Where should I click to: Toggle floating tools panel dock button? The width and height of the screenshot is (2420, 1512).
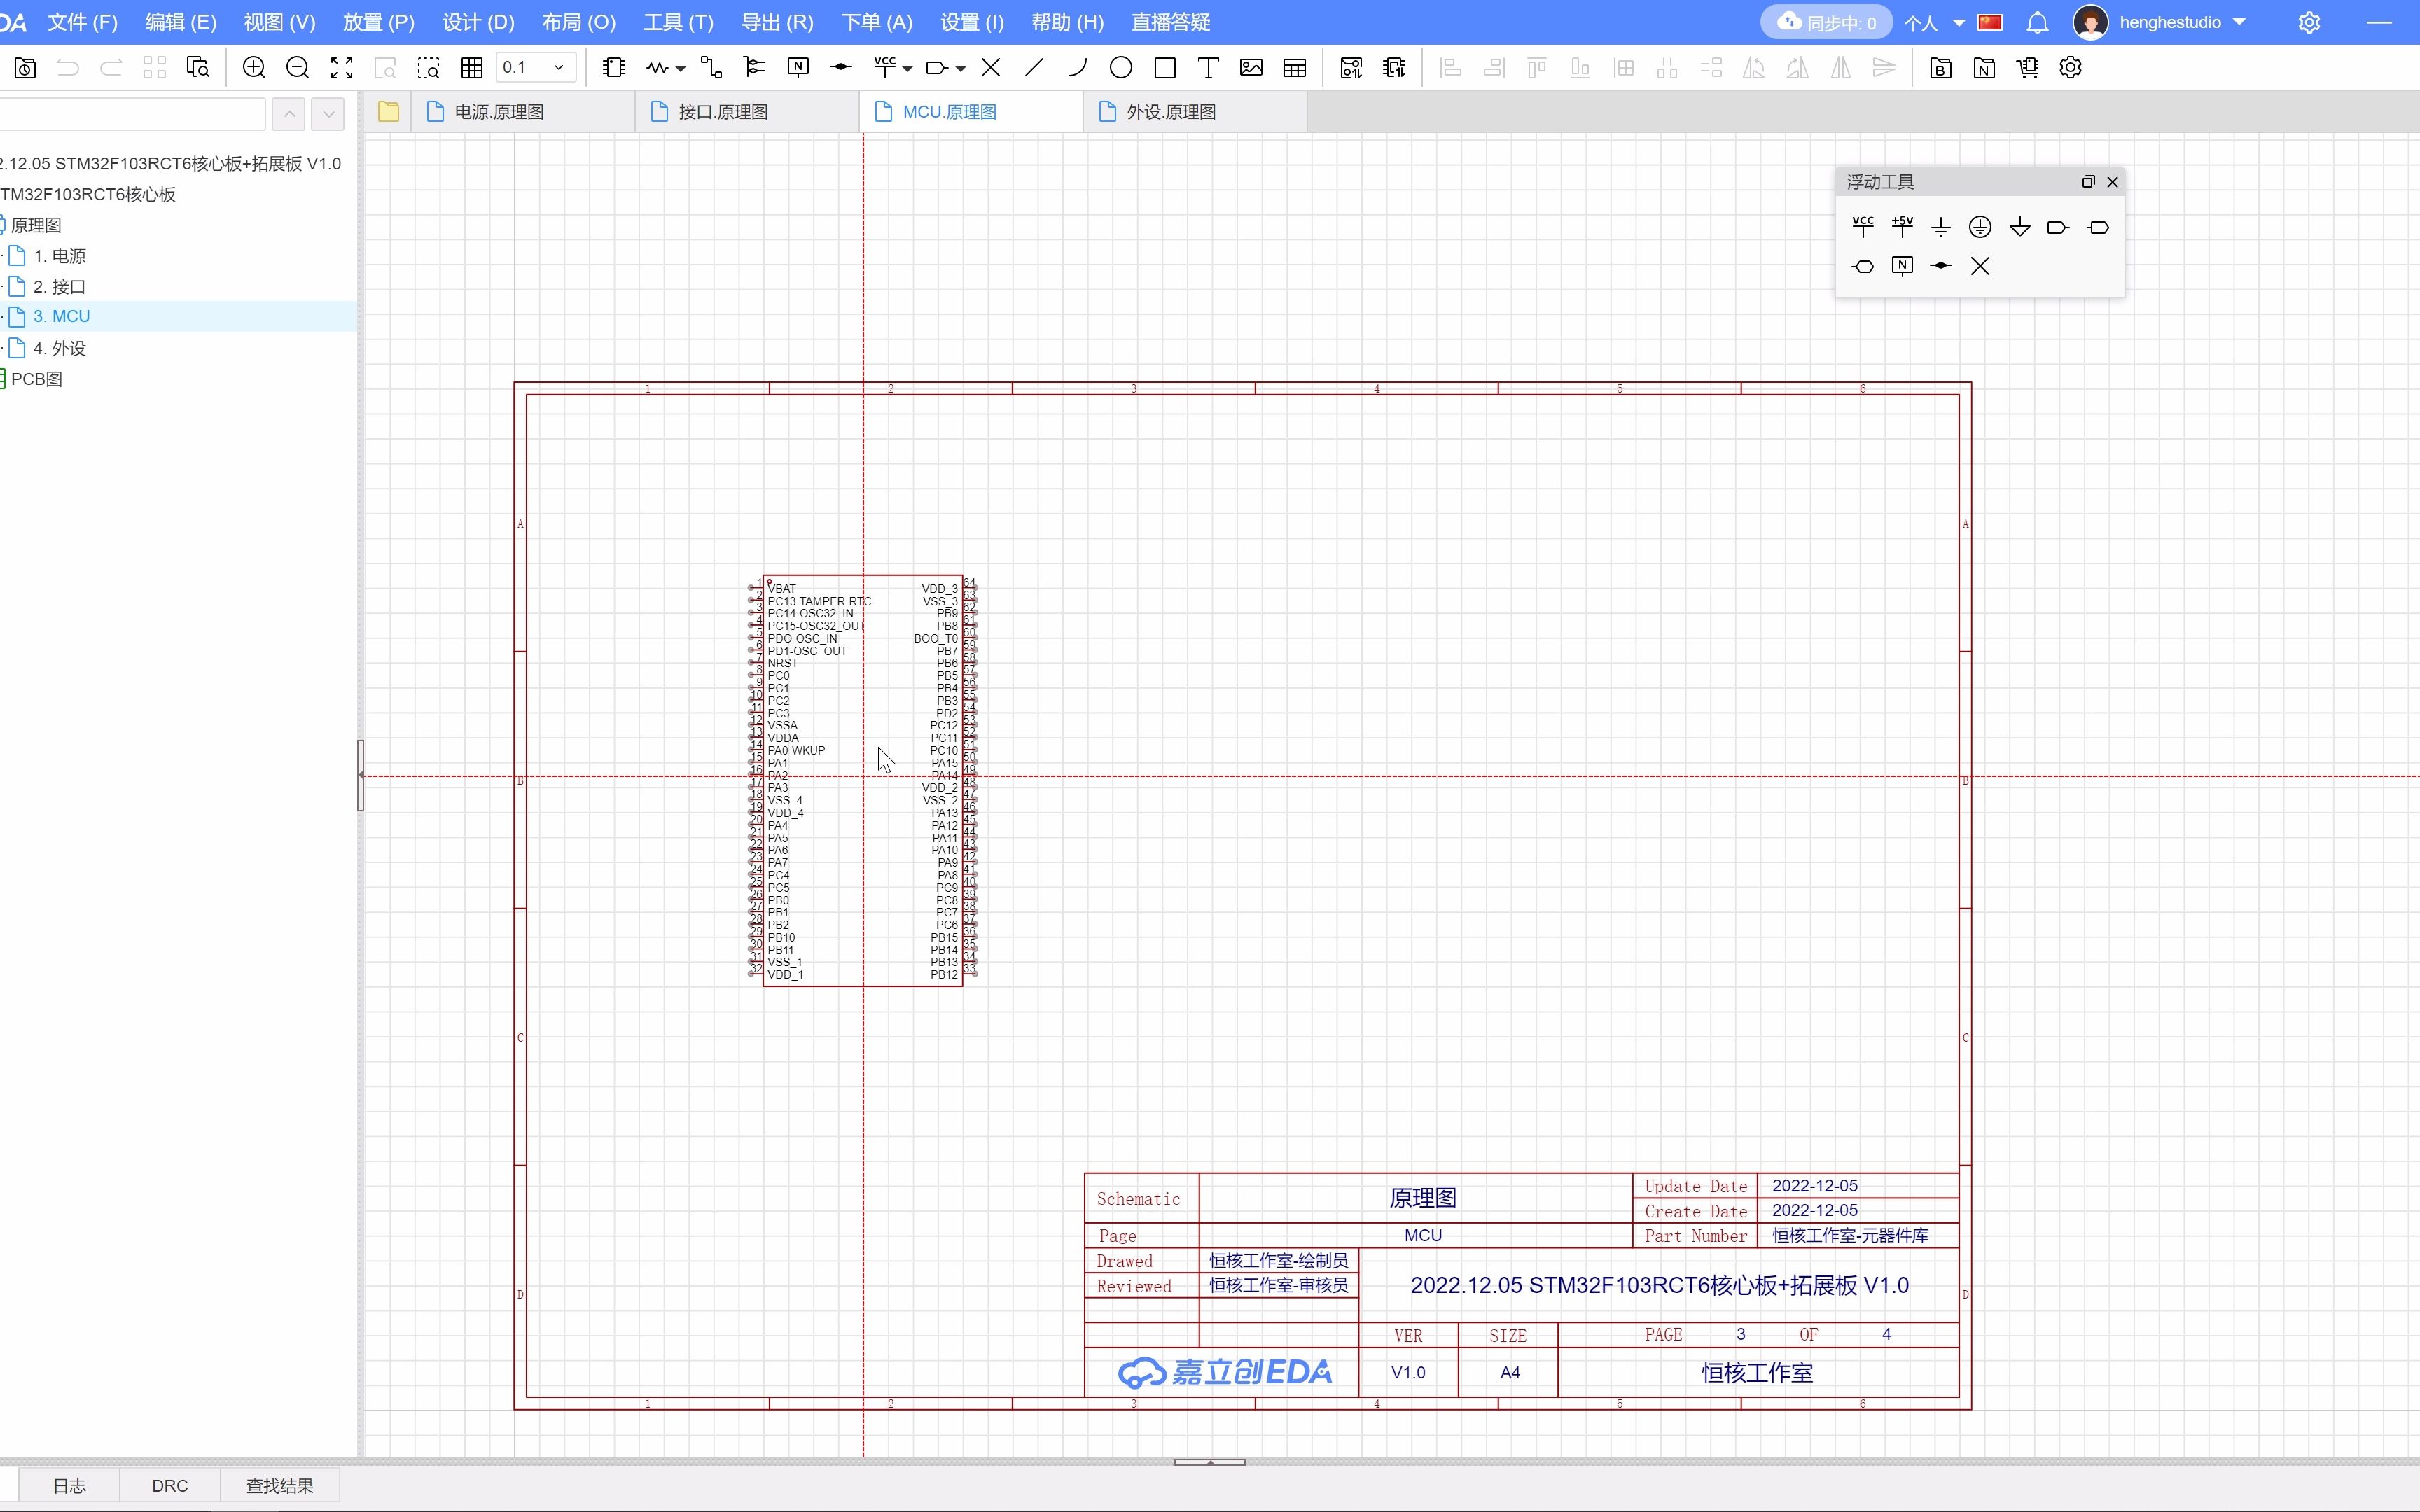pyautogui.click(x=2088, y=182)
